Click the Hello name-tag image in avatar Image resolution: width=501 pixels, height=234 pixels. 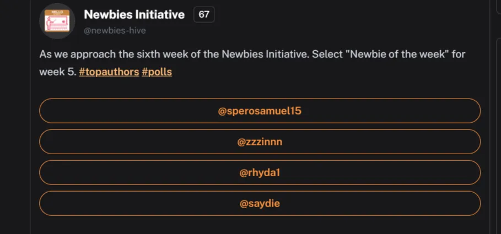(x=57, y=21)
